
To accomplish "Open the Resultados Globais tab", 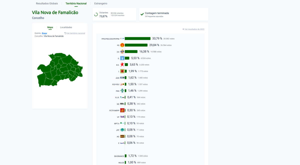I will point(47,3).
